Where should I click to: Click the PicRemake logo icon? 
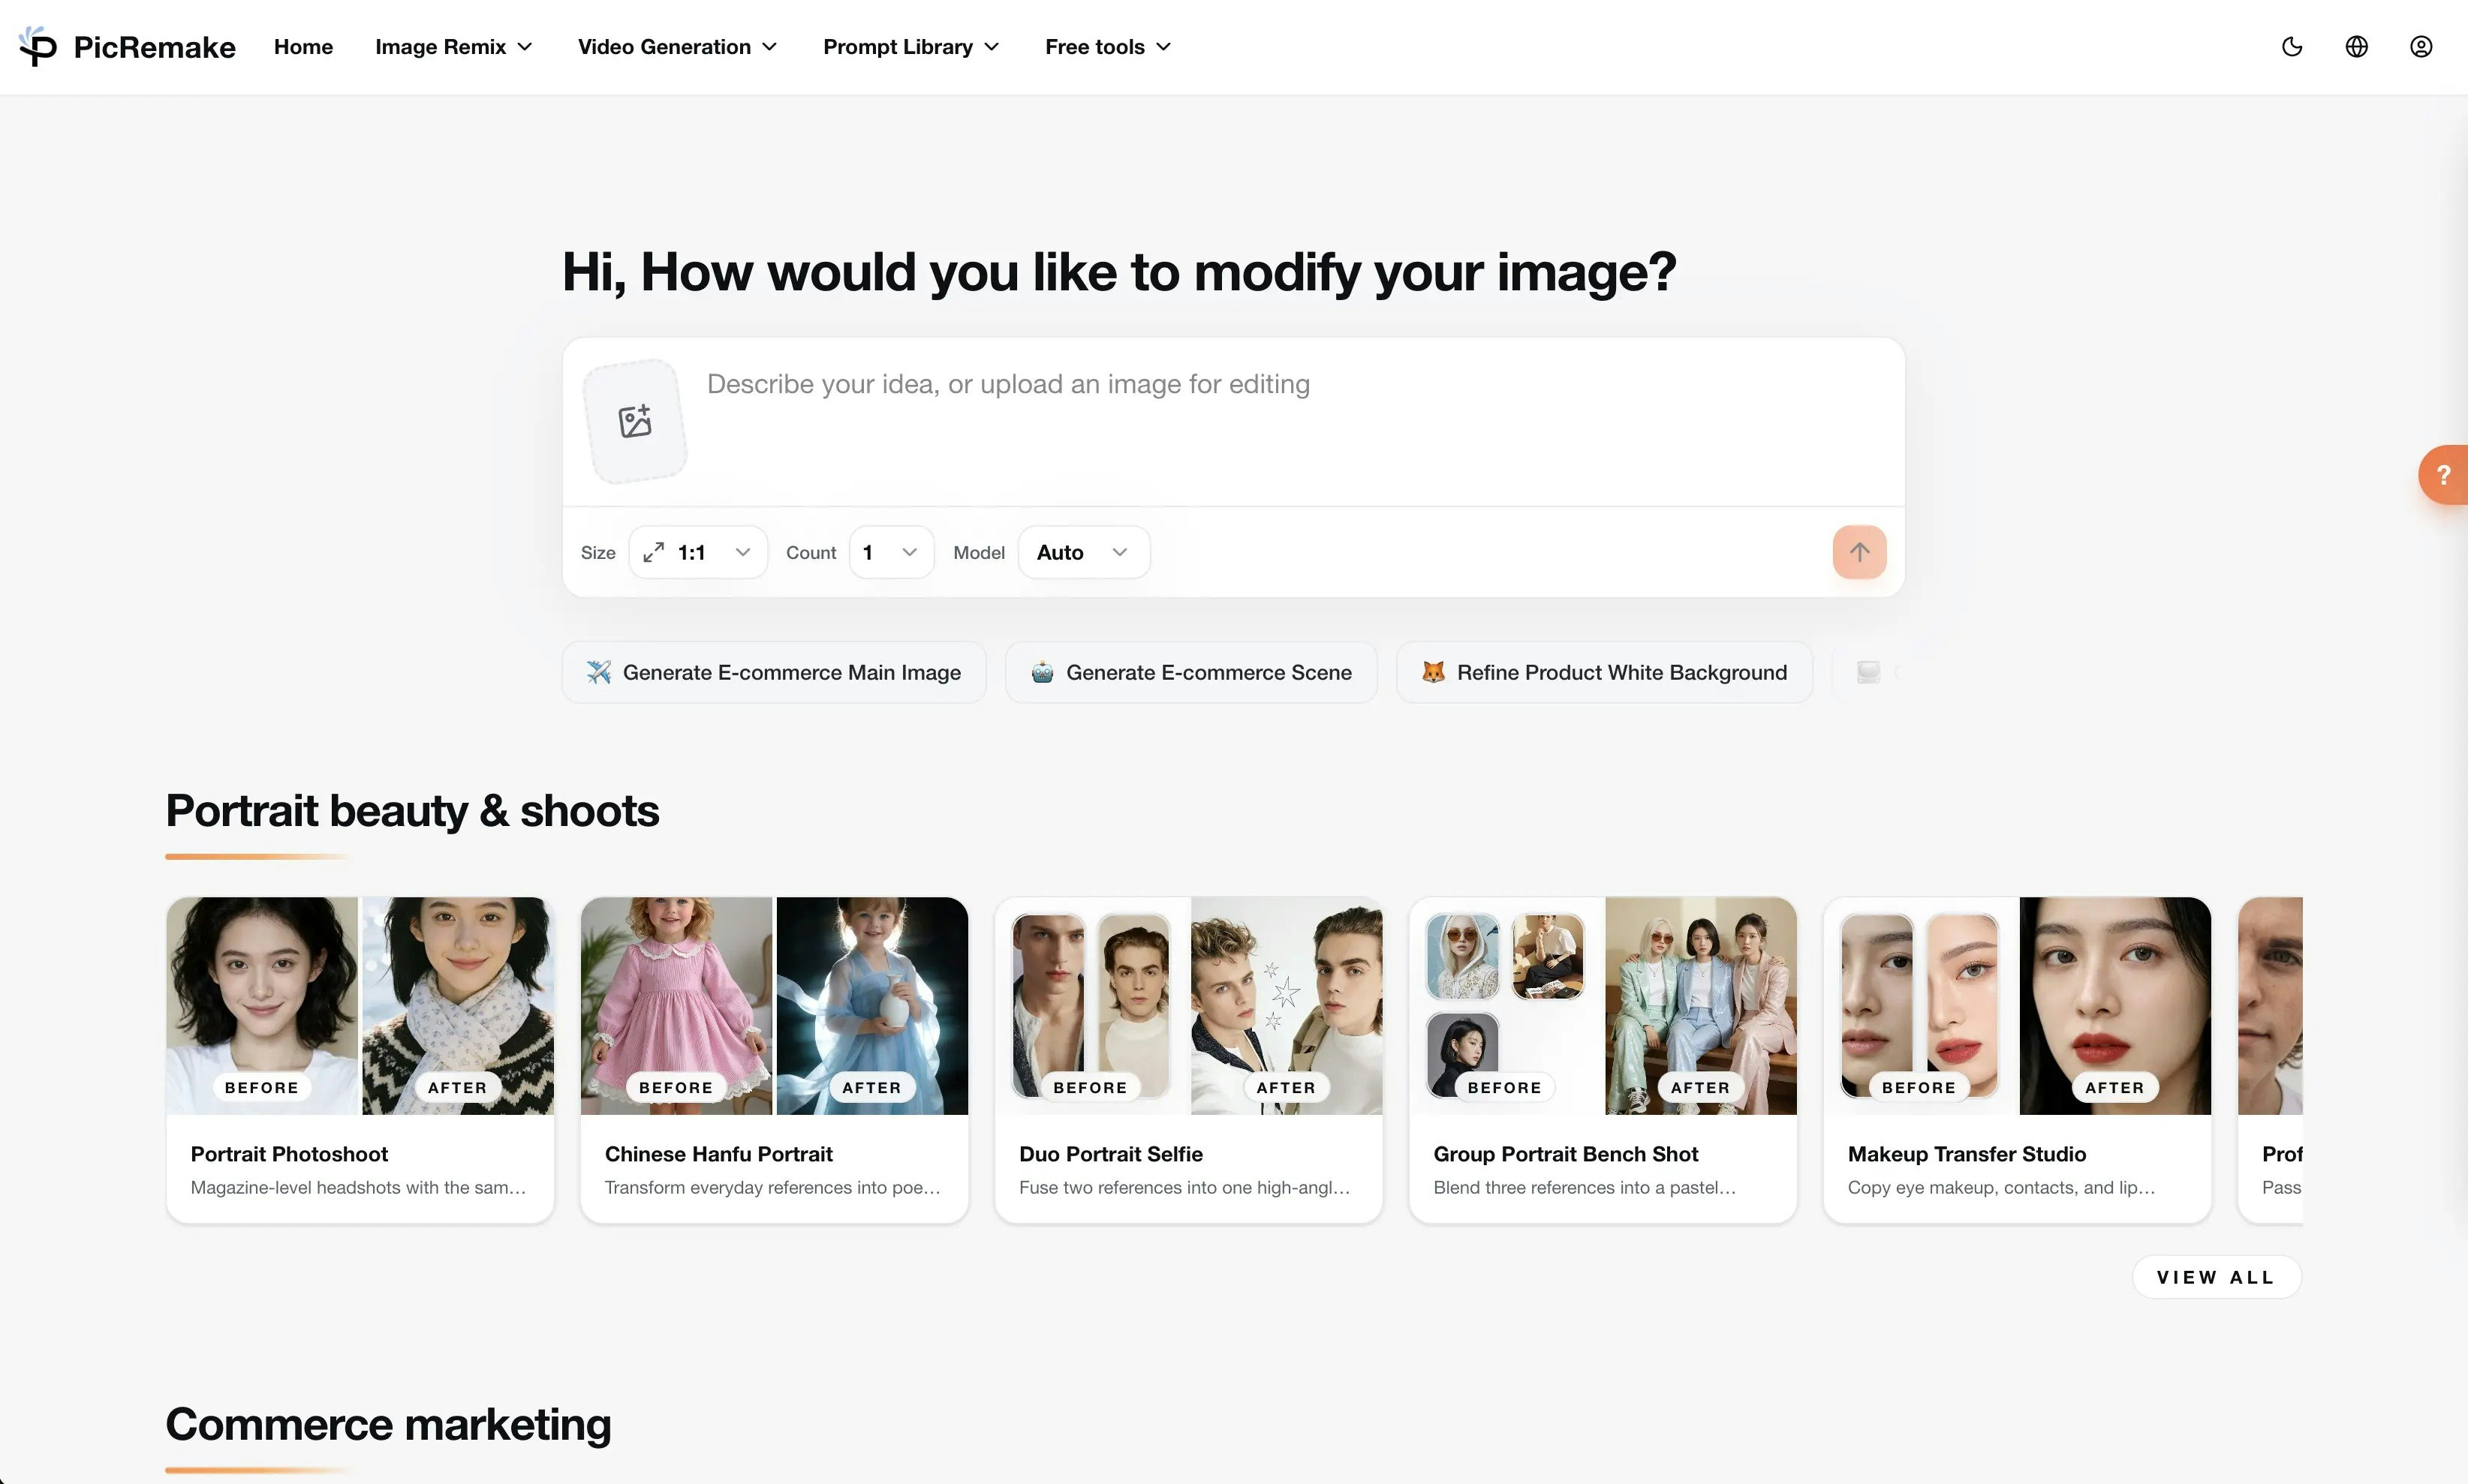pos(38,46)
